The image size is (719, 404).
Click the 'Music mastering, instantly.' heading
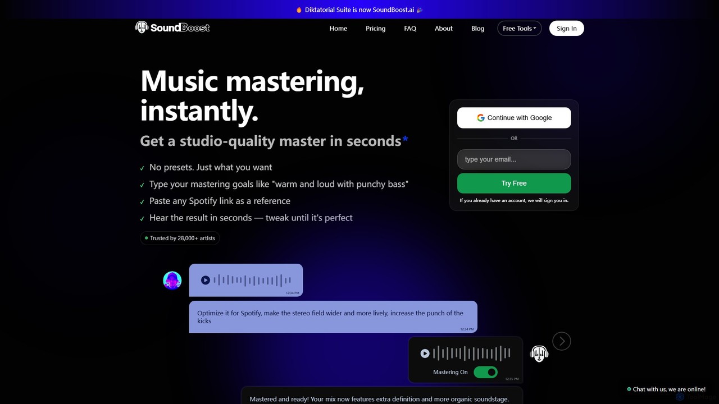click(x=252, y=95)
